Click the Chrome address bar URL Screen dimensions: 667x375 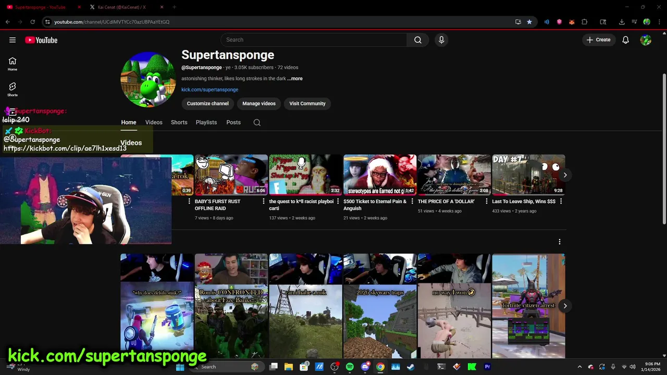[112, 22]
